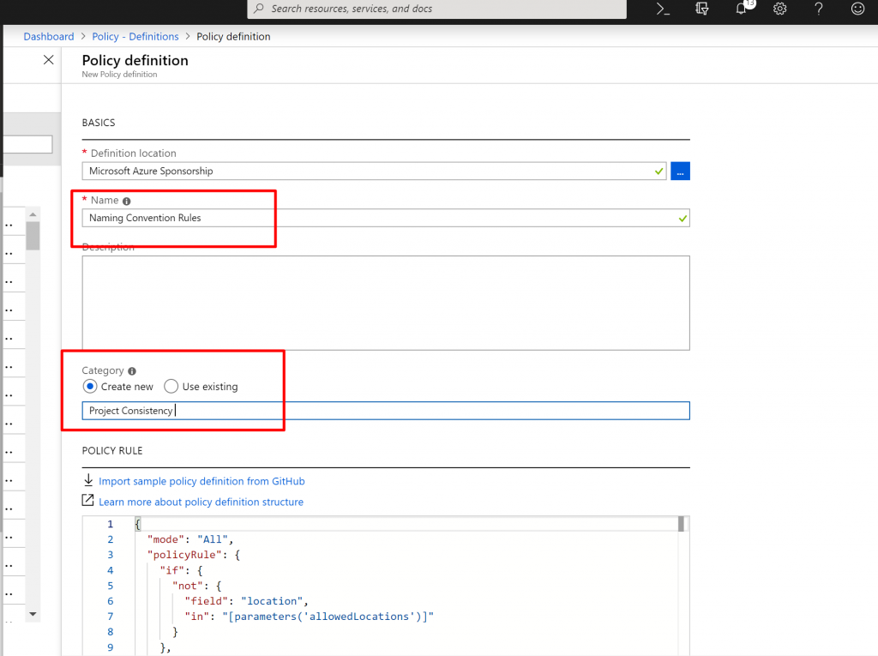Go to Dashboard in the breadcrumb
This screenshot has height=656, width=878.
coord(49,37)
